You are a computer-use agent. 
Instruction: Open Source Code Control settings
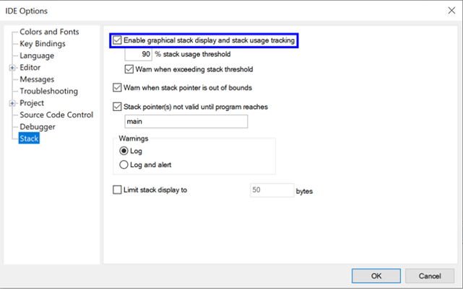tap(56, 115)
